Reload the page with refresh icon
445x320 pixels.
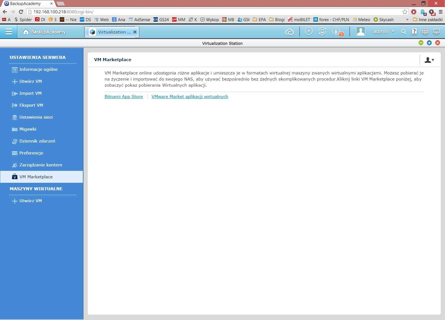(x=21, y=12)
